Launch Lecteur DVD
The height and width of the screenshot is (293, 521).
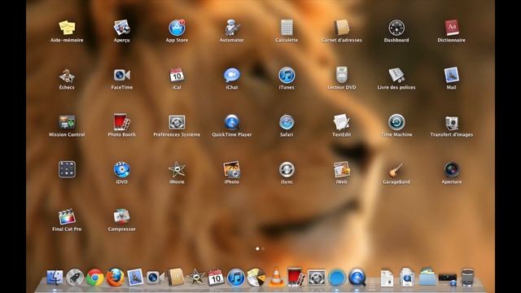pos(342,75)
